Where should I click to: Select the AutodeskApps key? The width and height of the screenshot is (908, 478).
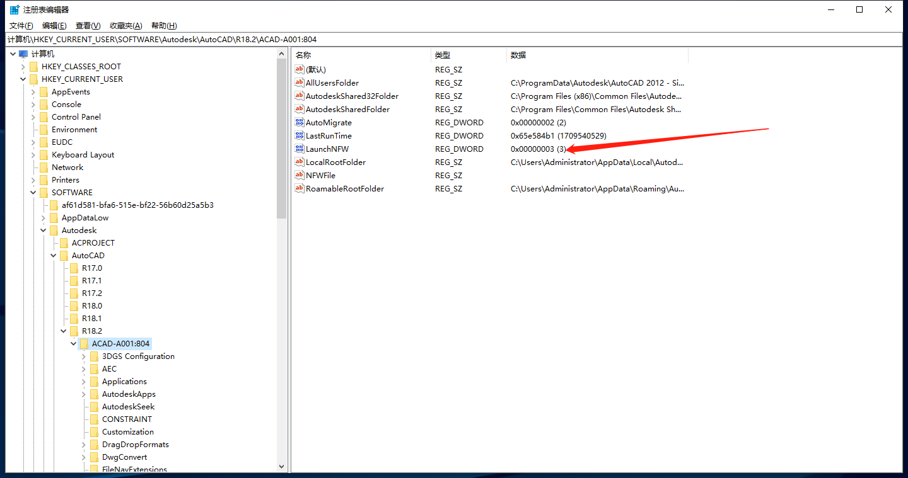click(129, 394)
